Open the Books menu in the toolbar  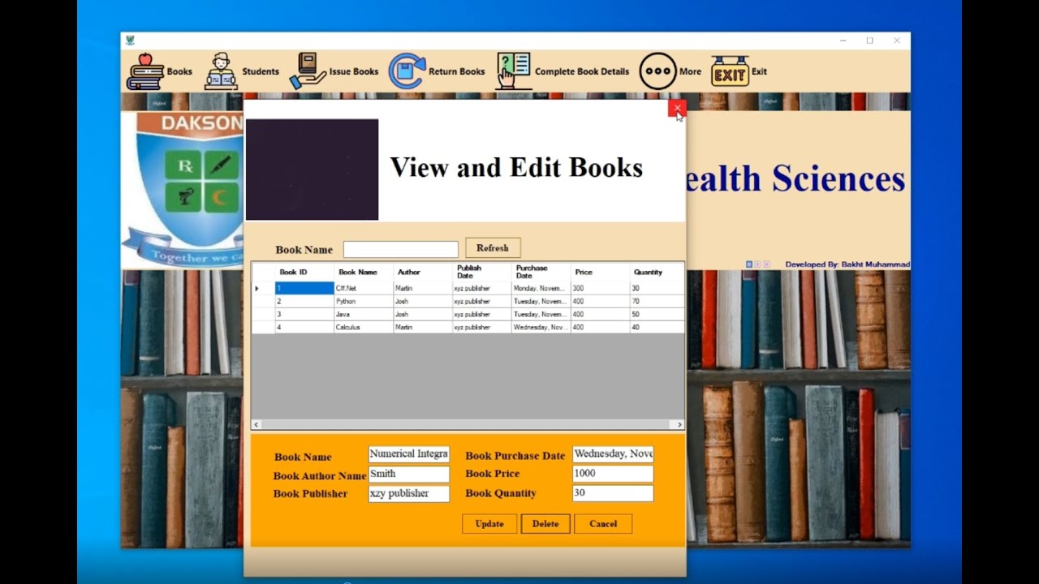tap(160, 71)
